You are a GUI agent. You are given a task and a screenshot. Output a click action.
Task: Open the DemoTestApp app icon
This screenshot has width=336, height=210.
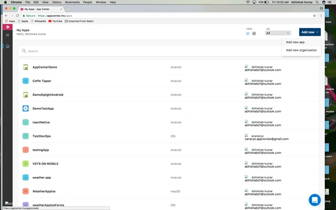click(26, 108)
